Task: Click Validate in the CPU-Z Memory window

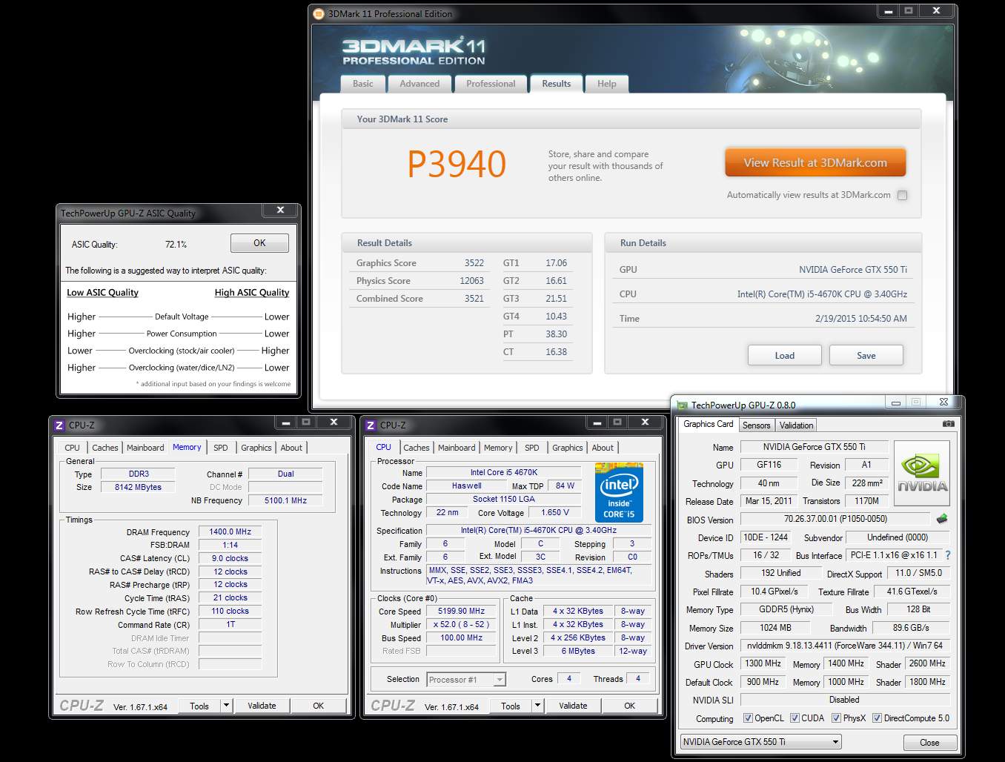Action: (262, 706)
